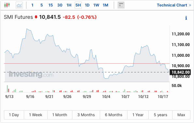This screenshot has height=123, width=194.
Task: Select the 5H interval
Action: 78,5
